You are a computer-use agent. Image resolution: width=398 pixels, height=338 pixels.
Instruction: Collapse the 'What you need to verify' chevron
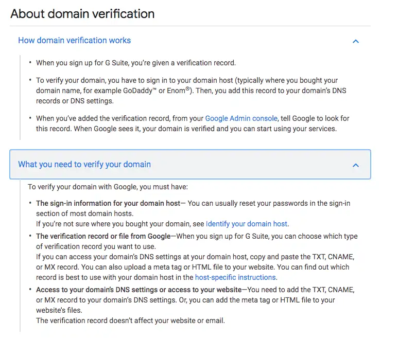[355, 165]
